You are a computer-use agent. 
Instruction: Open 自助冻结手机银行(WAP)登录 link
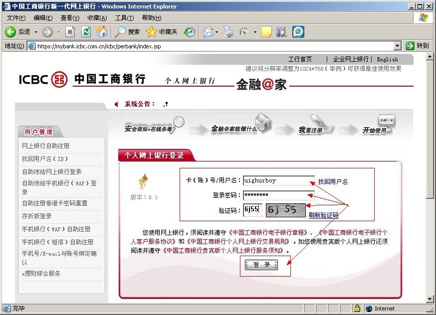click(x=59, y=187)
